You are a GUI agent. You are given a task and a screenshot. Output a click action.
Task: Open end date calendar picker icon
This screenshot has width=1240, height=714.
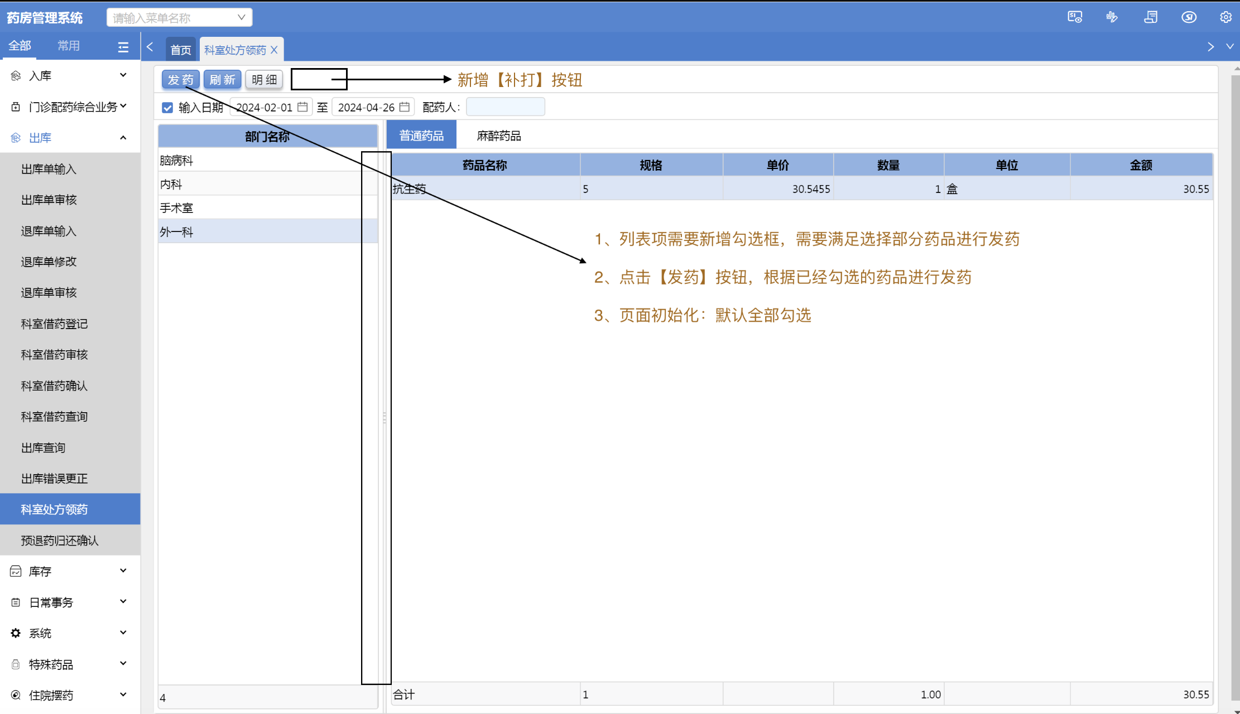405,107
